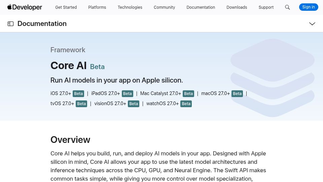The image size is (323, 182).
Task: Click the Framework eyebrow label
Action: click(68, 50)
